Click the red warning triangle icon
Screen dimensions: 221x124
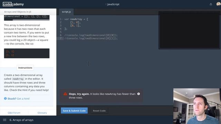point(65,94)
